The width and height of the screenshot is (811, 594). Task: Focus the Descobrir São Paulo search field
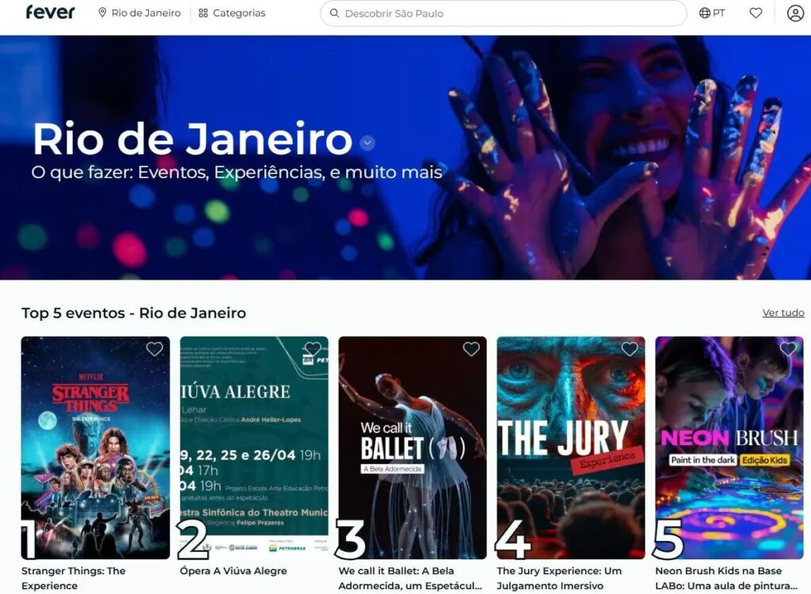(503, 13)
